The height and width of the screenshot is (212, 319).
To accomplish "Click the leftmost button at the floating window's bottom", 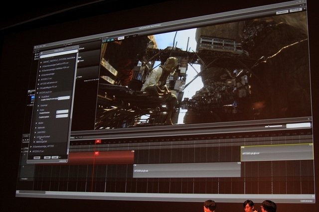I will pos(37,158).
